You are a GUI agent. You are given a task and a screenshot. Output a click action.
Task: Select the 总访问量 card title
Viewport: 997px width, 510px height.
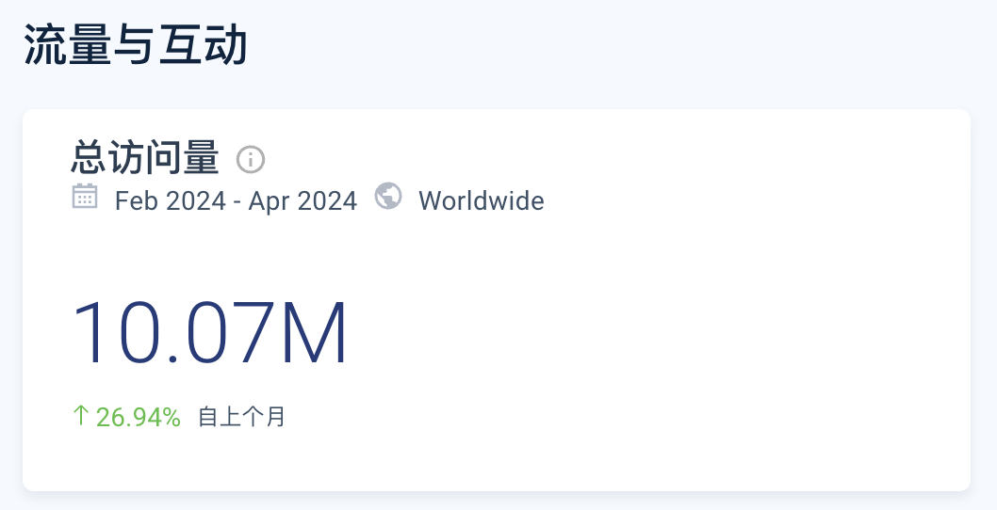[x=145, y=158]
